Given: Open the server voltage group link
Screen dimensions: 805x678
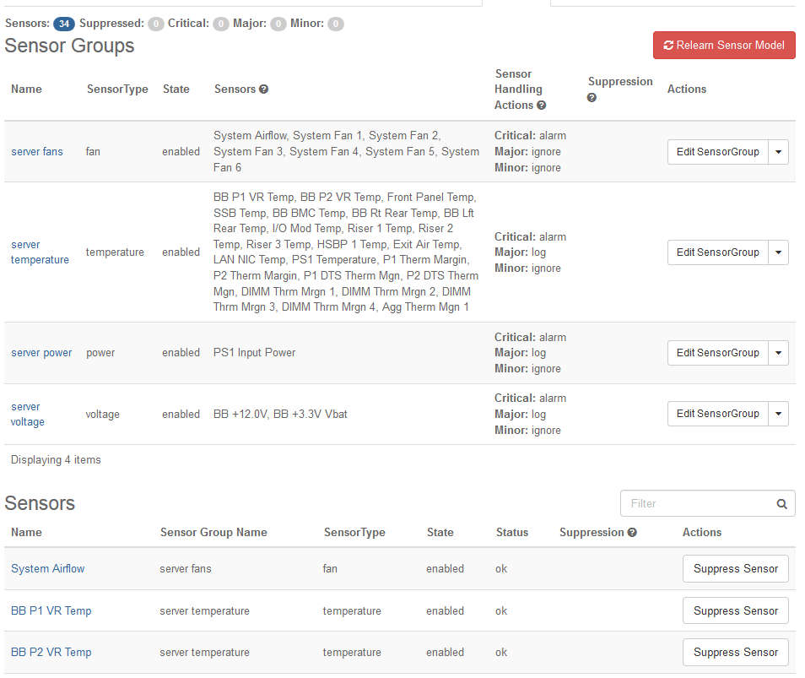Looking at the screenshot, I should point(27,415).
